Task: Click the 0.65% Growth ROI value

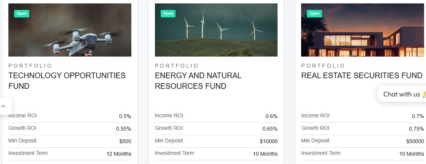Action: click(270, 129)
